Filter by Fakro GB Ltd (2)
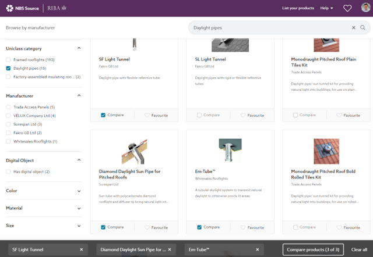 8,133
